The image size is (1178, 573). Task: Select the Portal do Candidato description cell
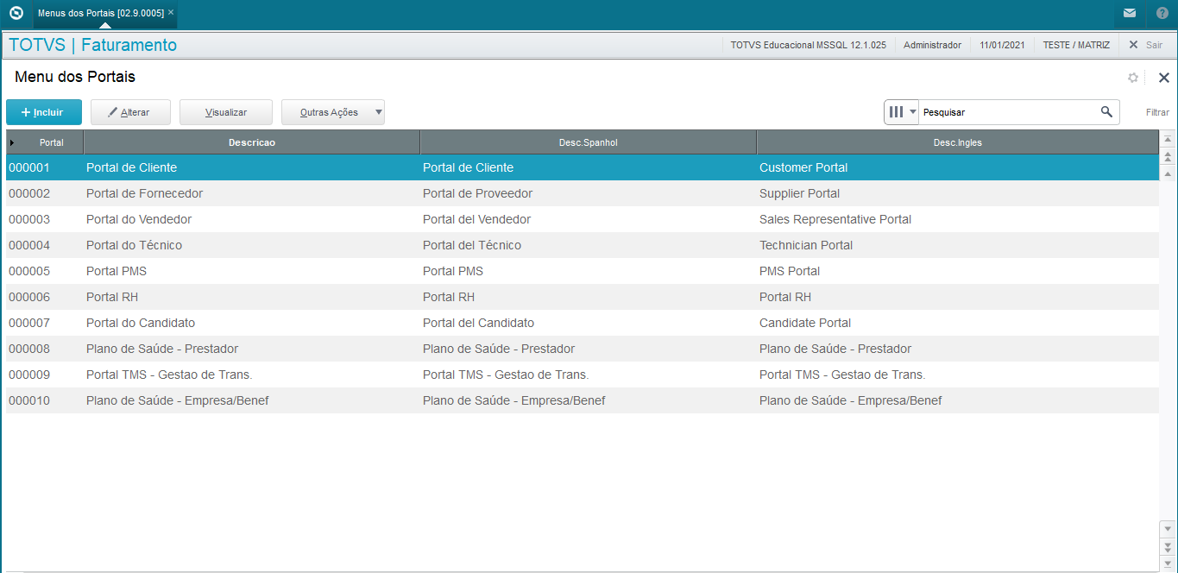point(141,323)
